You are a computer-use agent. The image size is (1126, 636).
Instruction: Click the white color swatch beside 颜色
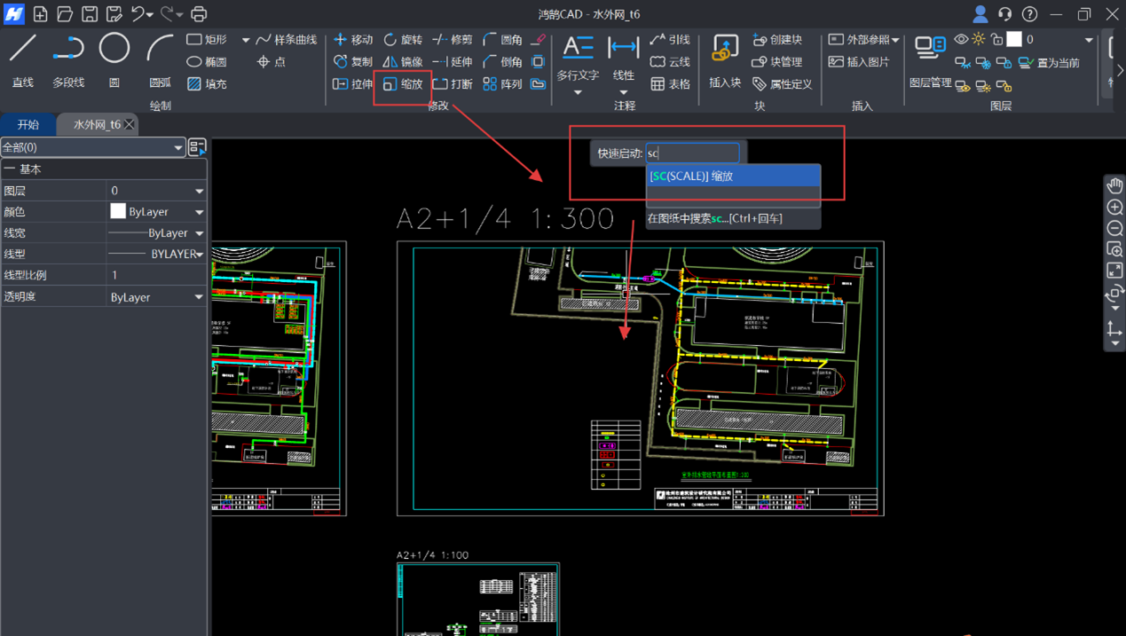(118, 212)
